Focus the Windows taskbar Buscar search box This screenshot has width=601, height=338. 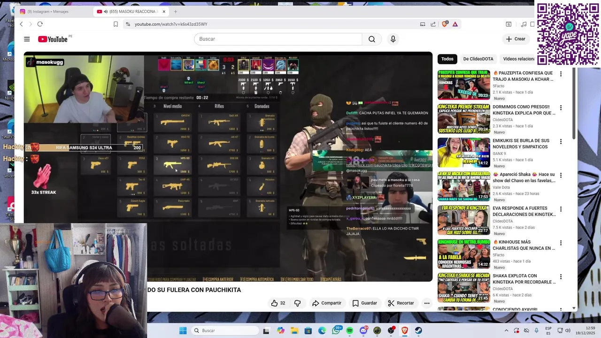(x=225, y=330)
